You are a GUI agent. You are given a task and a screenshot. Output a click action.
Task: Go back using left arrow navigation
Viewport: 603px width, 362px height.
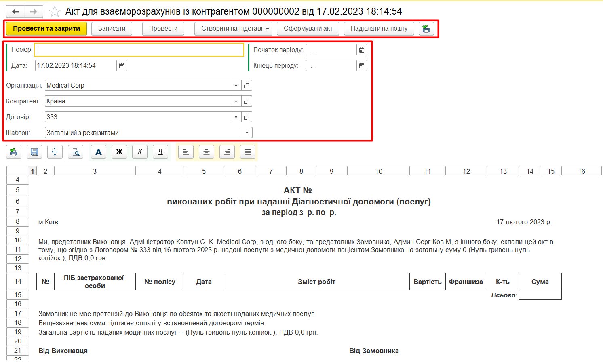(x=16, y=12)
